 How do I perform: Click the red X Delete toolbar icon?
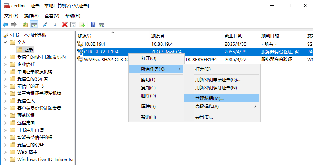pos(65,25)
